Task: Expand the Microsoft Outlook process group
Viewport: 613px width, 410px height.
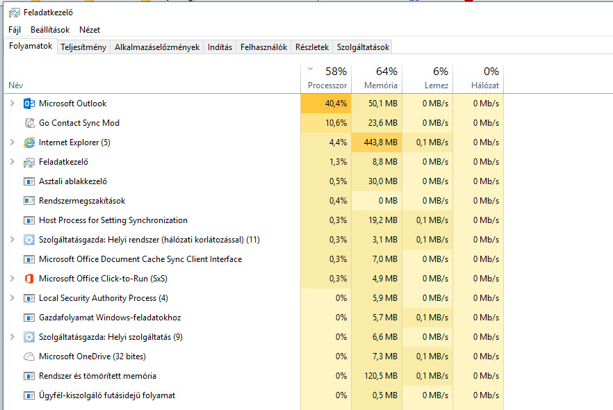Action: click(x=12, y=103)
